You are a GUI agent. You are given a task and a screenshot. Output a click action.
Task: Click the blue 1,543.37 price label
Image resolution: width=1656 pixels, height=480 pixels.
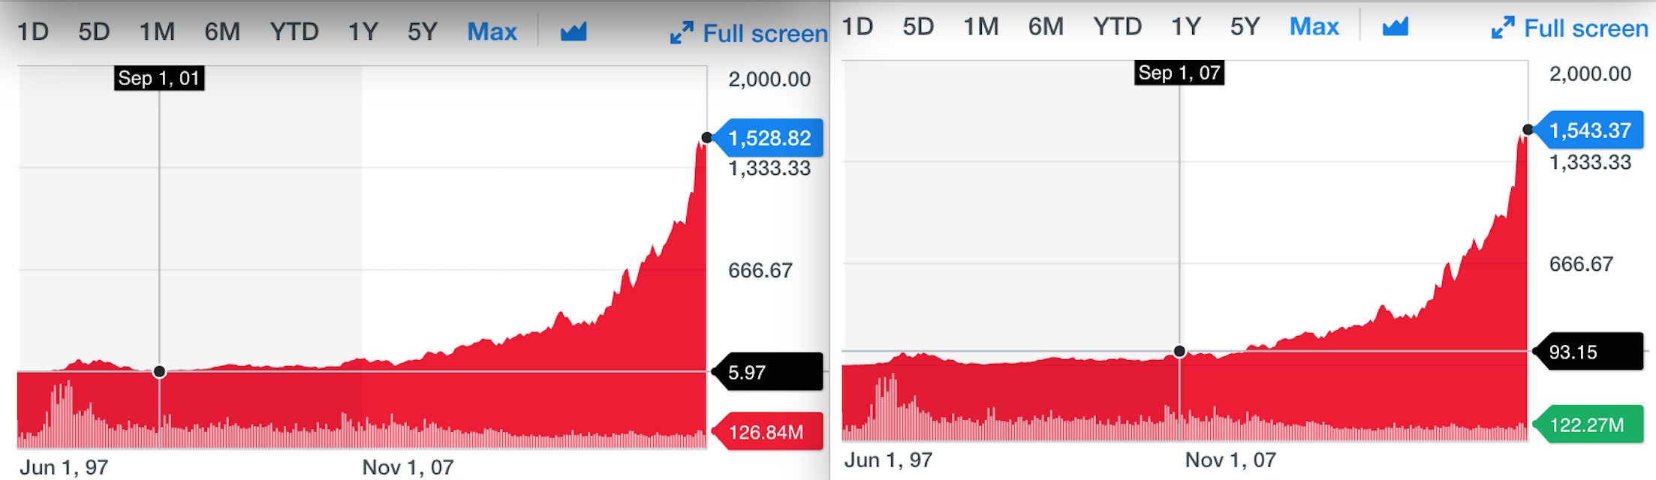(1590, 130)
